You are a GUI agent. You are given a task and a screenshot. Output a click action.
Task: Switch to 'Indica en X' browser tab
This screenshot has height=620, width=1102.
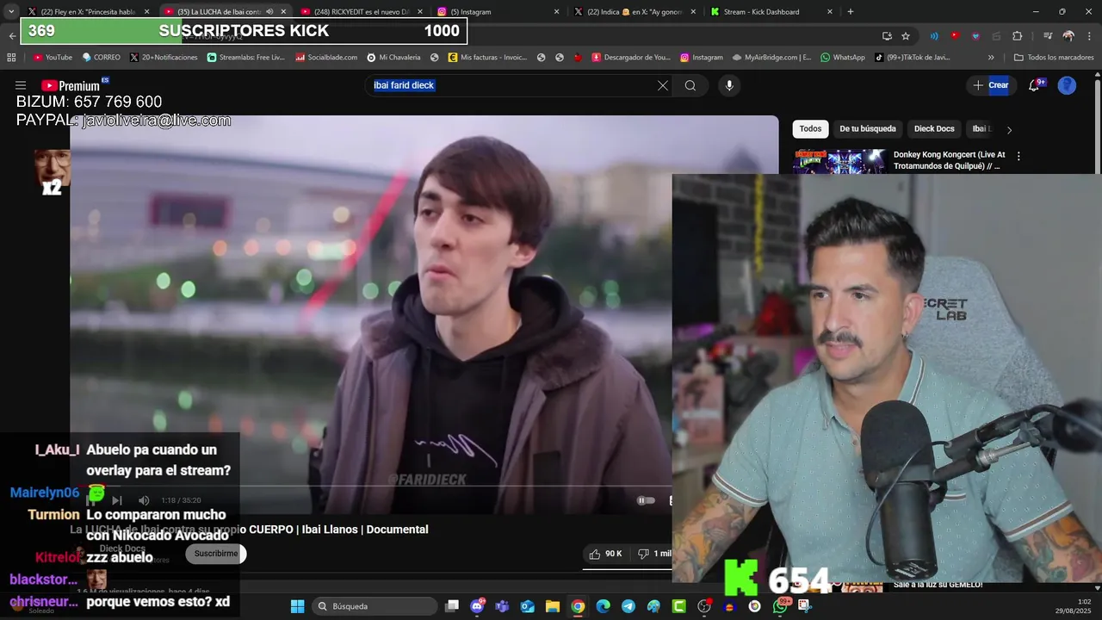[x=634, y=12]
